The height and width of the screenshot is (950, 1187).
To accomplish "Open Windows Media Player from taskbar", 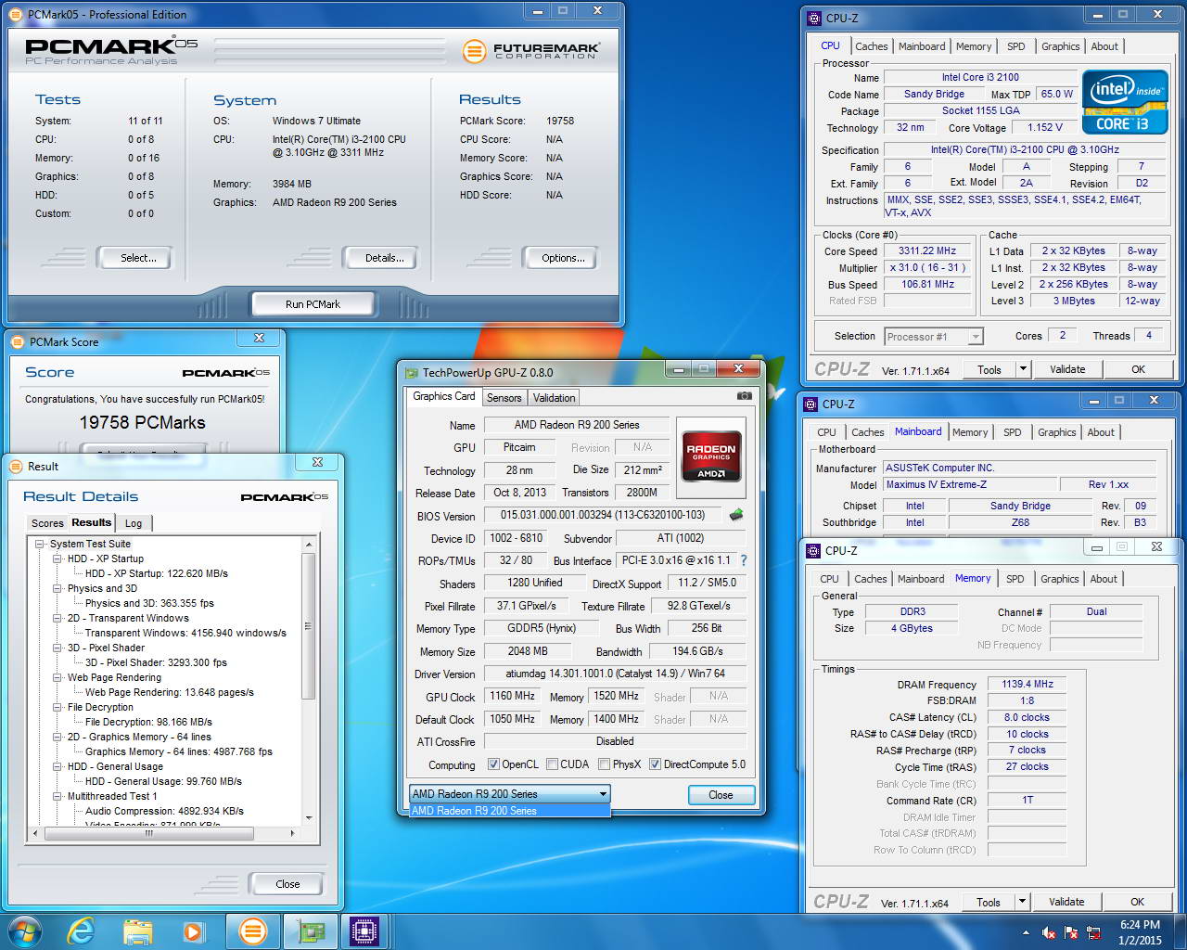I will click(x=193, y=931).
